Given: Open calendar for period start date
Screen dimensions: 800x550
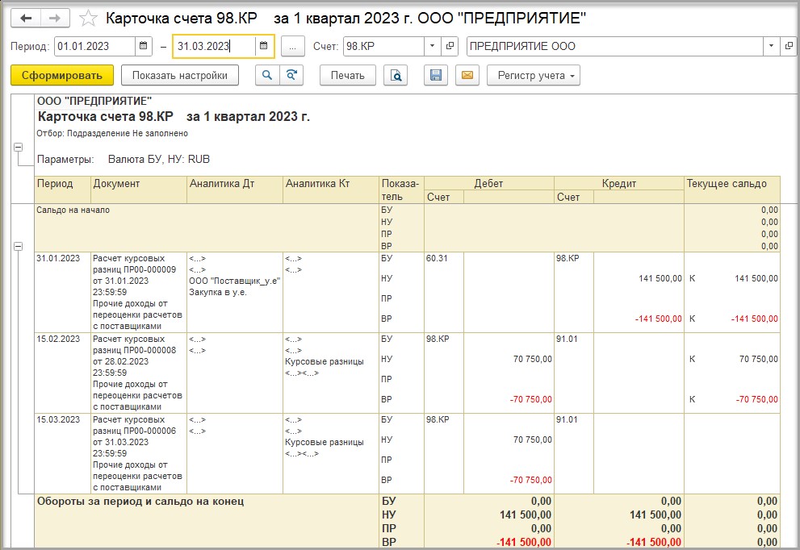Looking at the screenshot, I should pos(143,46).
